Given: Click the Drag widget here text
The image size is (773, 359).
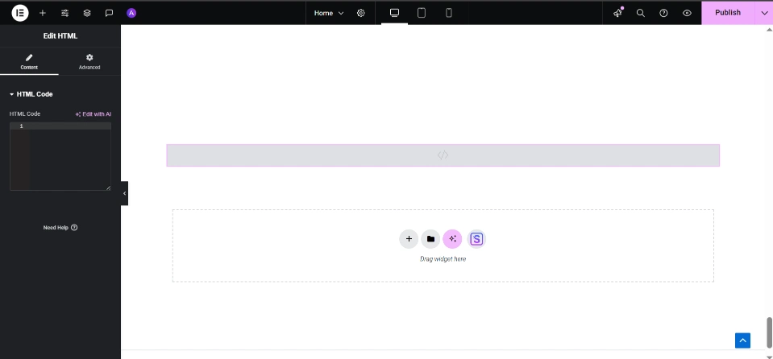Looking at the screenshot, I should pyautogui.click(x=443, y=259).
